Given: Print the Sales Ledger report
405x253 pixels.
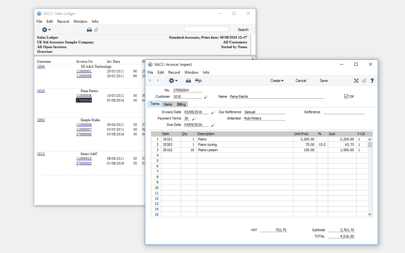Looking at the screenshot, I should tap(89, 30).
